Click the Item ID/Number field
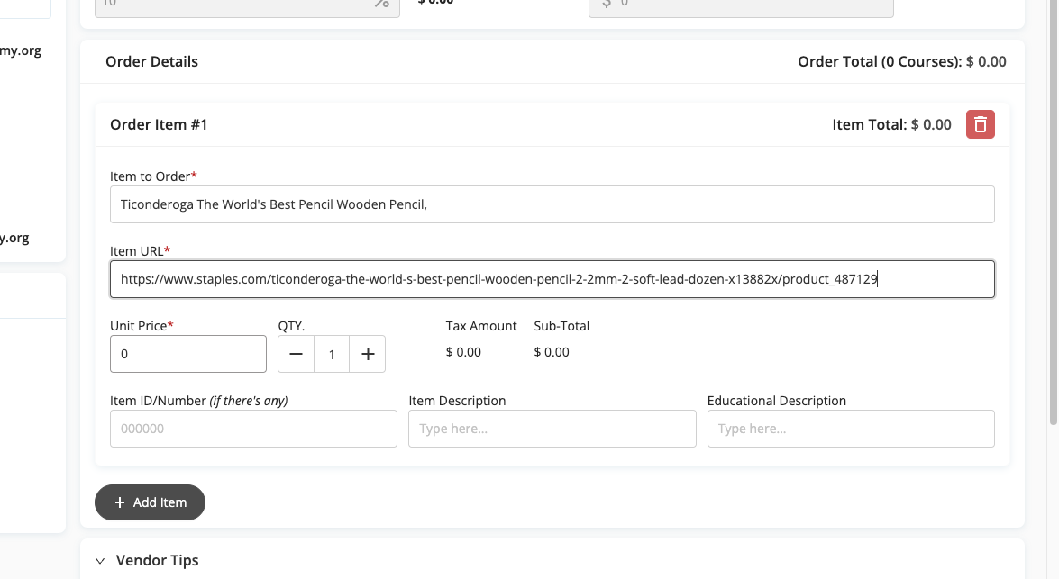1059x579 pixels. pos(253,429)
